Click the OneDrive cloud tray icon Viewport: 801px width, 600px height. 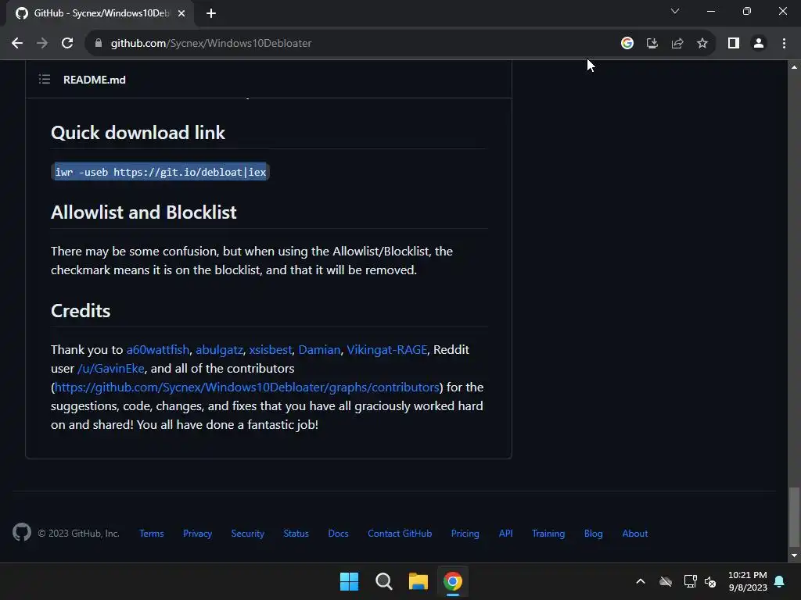(x=666, y=581)
